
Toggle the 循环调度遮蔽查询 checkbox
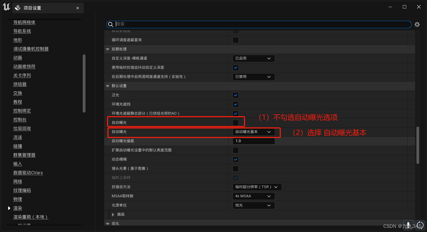click(236, 40)
